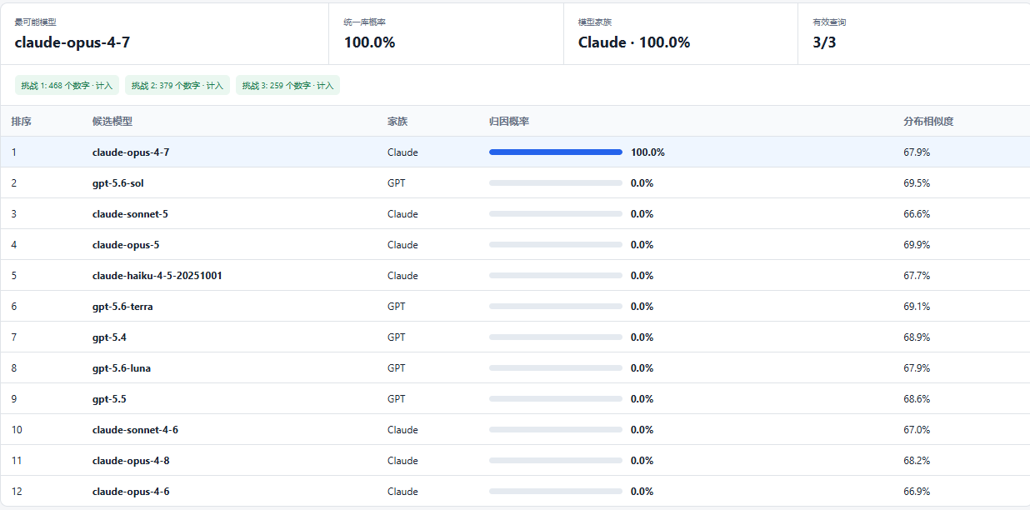Click the 挑战 1: 468 个数字 chip
The image size is (1030, 510).
(x=67, y=85)
